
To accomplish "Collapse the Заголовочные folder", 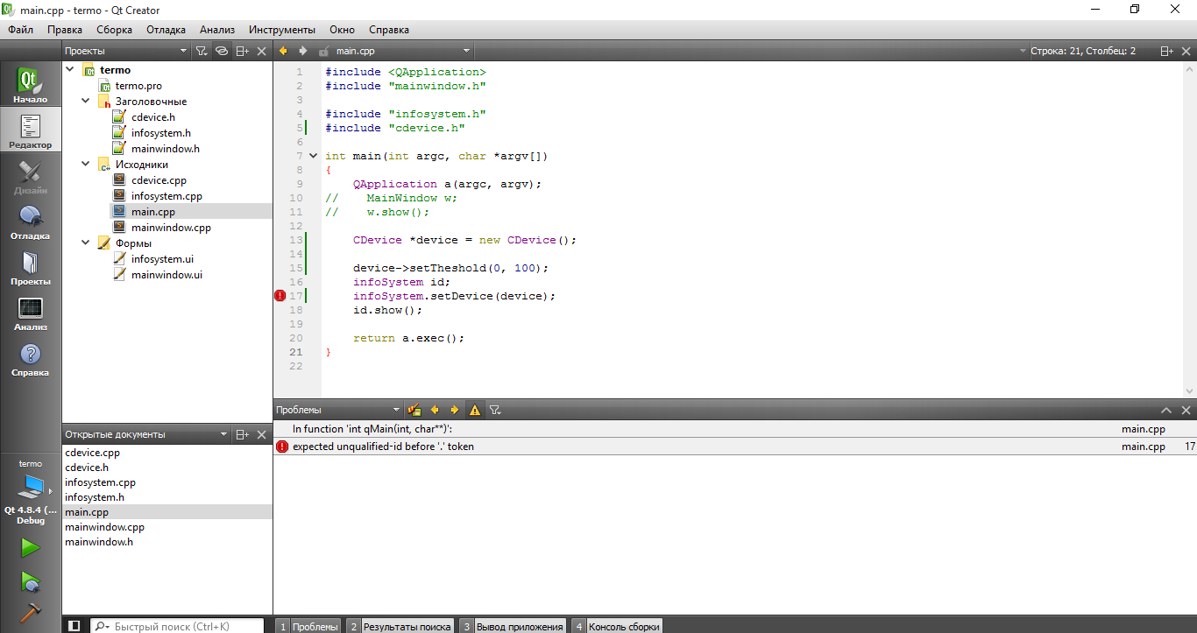I will (x=86, y=102).
